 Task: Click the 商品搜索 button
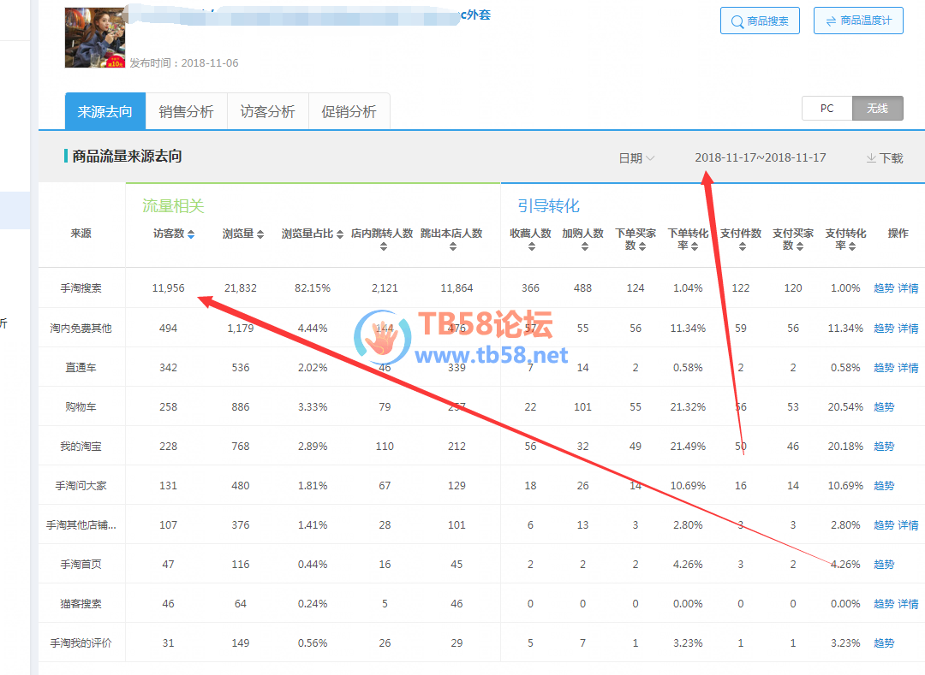760,21
